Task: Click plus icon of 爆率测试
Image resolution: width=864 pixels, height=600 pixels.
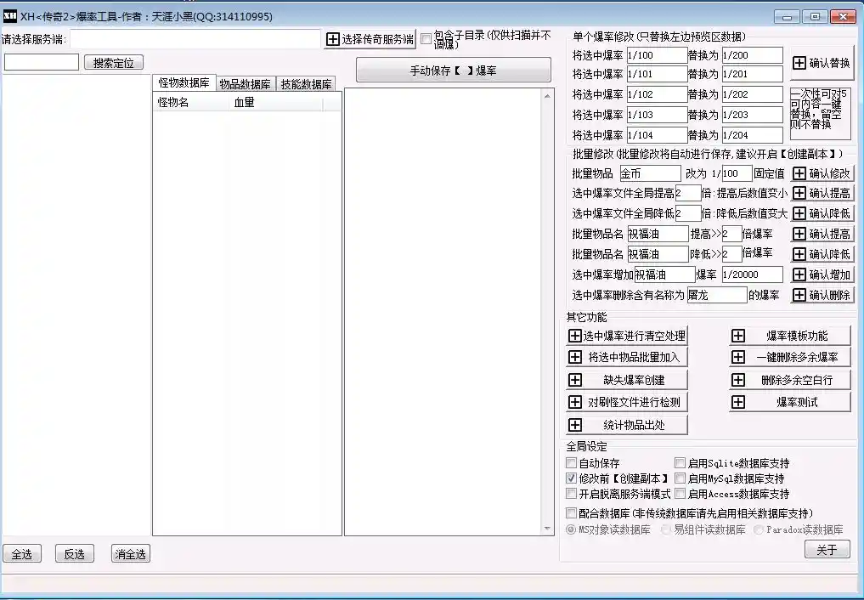Action: (737, 402)
